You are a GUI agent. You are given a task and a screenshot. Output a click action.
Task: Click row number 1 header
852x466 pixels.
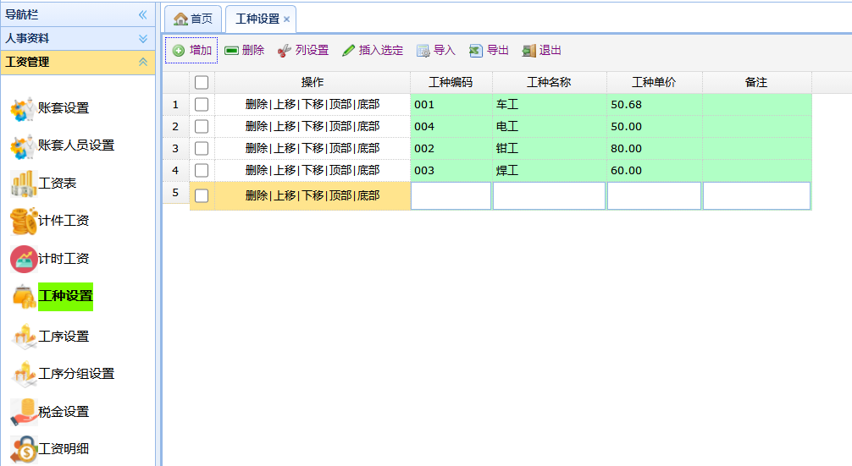click(175, 105)
